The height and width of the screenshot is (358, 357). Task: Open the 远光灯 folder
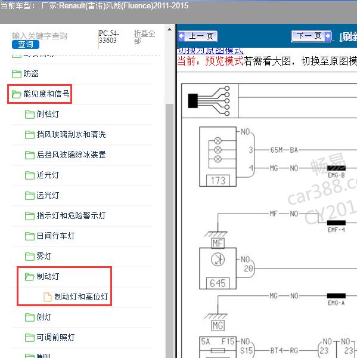point(48,196)
